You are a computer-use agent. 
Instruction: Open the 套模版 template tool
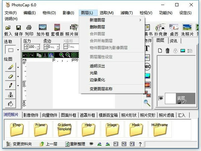click(57, 28)
